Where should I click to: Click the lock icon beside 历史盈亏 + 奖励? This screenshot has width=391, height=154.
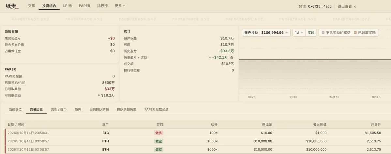click(232, 58)
